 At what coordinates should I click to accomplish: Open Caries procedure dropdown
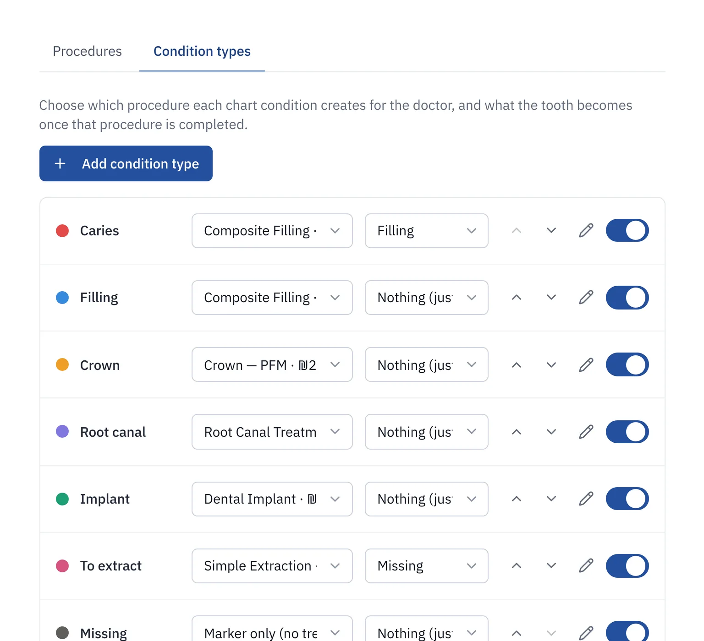point(272,231)
